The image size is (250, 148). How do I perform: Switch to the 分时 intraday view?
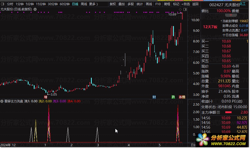click(x=10, y=4)
